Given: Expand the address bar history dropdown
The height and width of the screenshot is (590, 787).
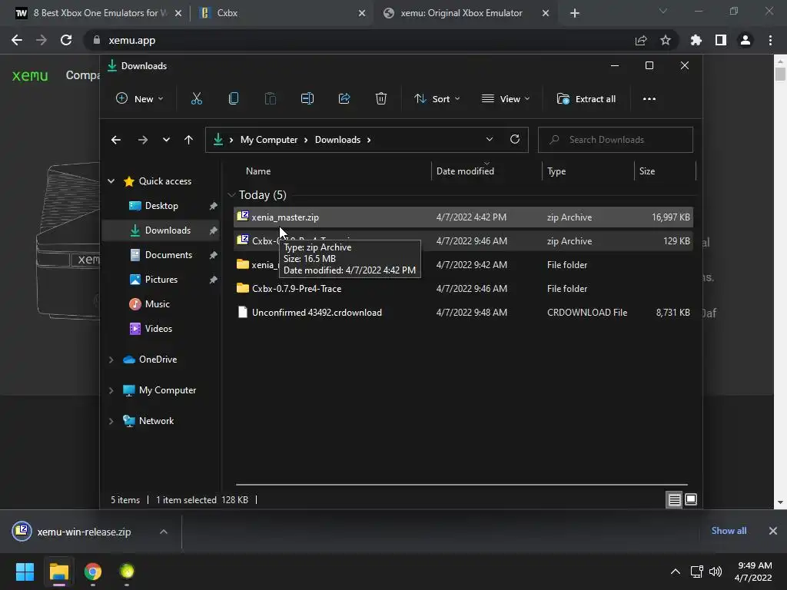Looking at the screenshot, I should [x=490, y=140].
